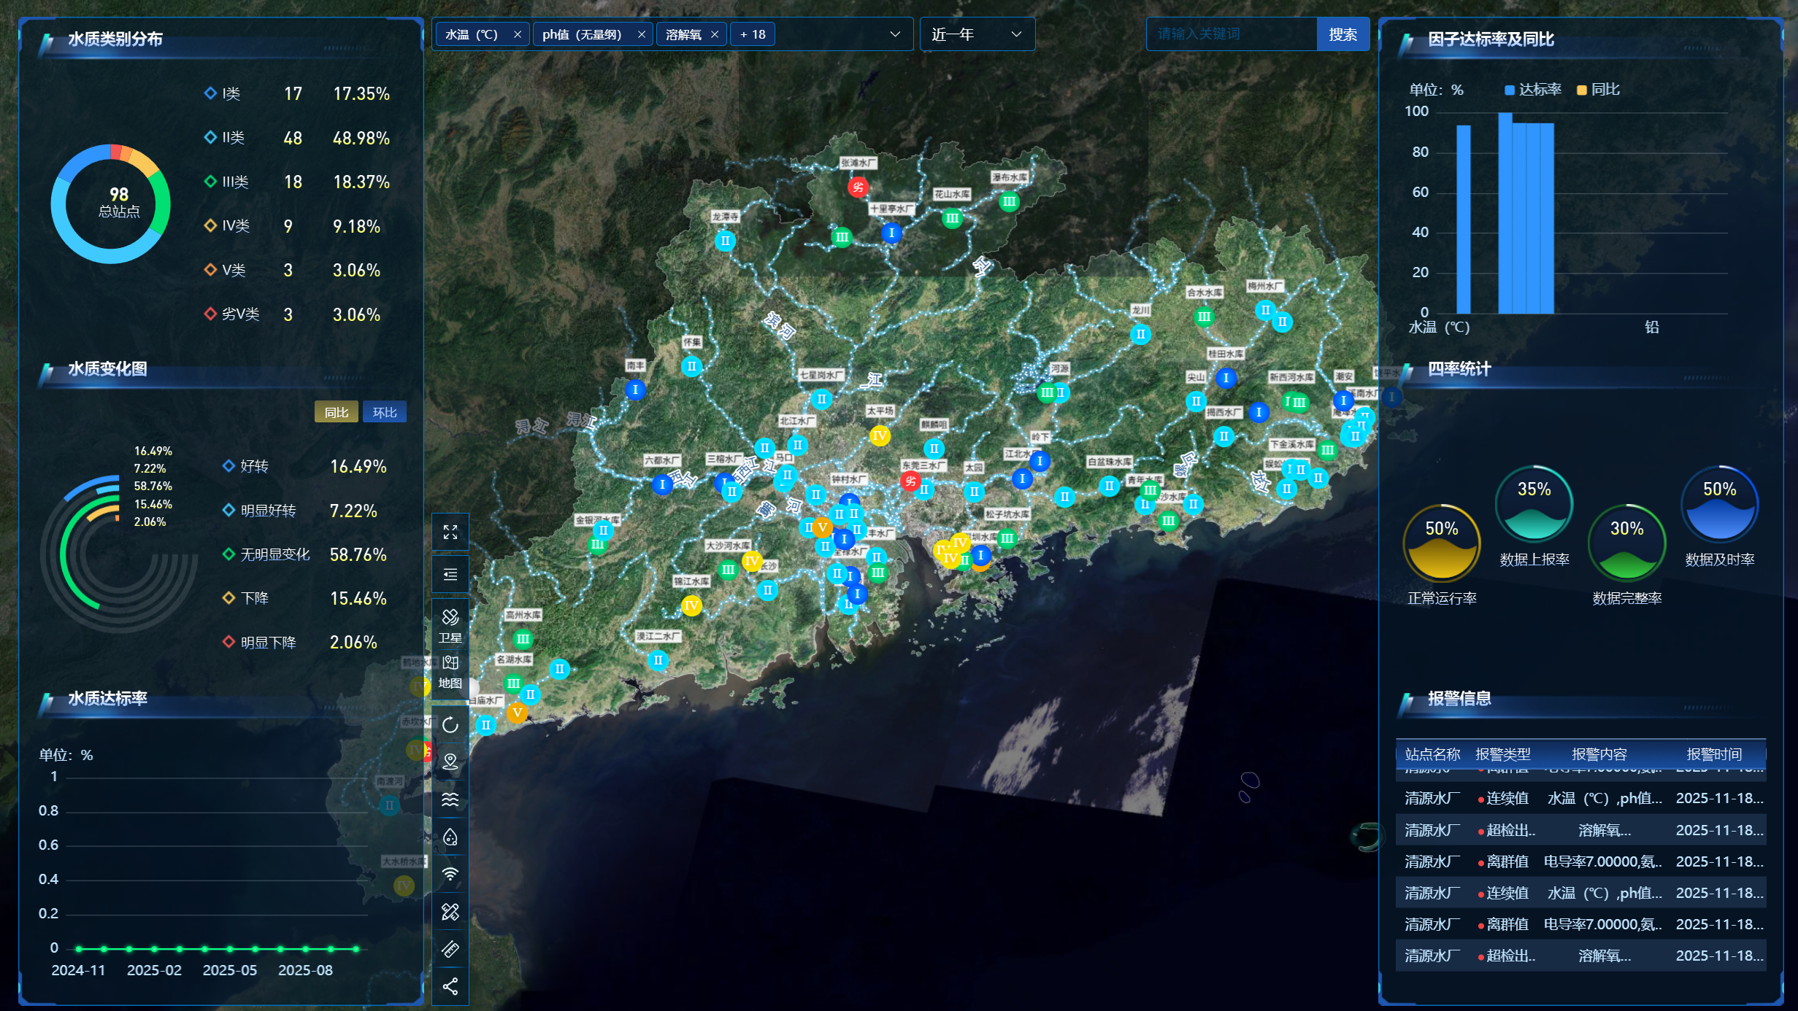Select the 同比 tab
Image resolution: width=1798 pixels, height=1011 pixels.
[x=337, y=412]
